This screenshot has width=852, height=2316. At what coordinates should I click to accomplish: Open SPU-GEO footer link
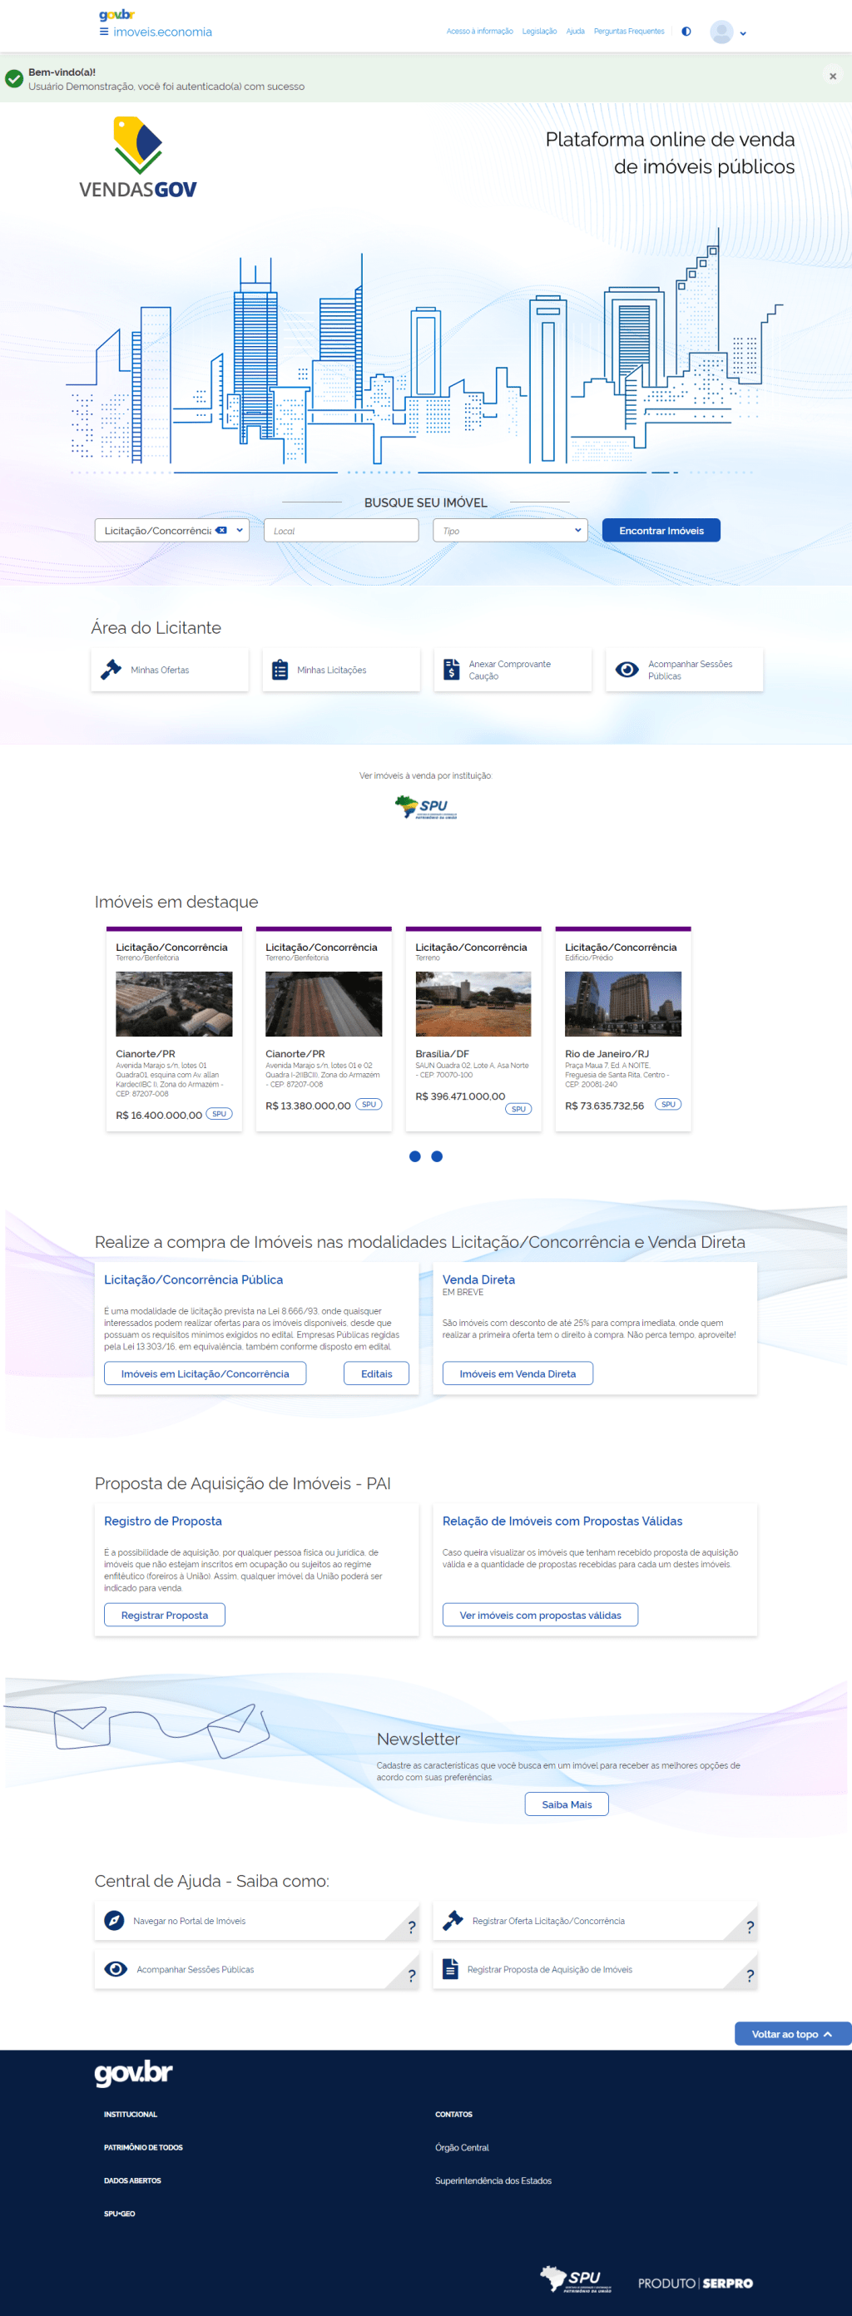pyautogui.click(x=120, y=2214)
